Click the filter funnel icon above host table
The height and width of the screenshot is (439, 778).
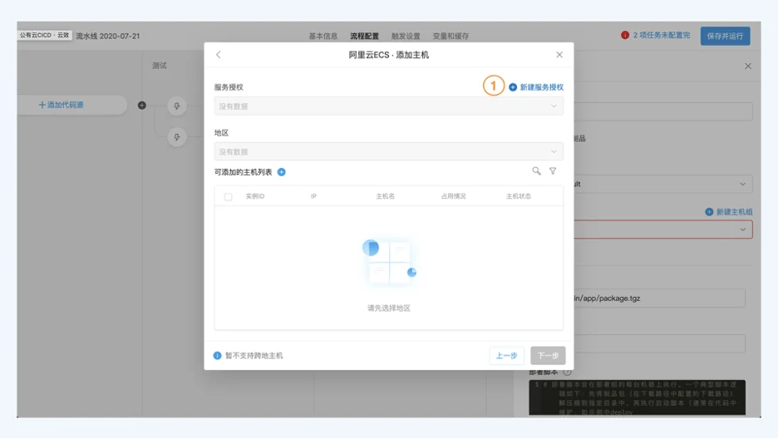[x=553, y=171]
